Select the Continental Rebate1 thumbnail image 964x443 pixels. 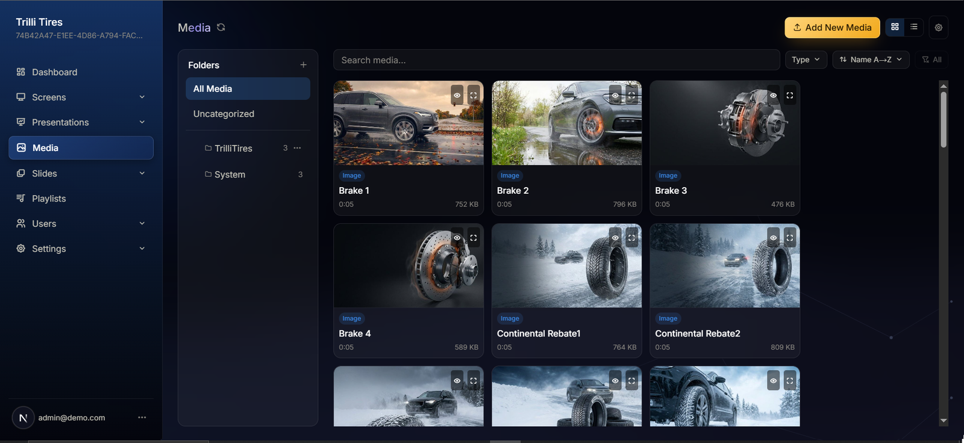tap(567, 266)
